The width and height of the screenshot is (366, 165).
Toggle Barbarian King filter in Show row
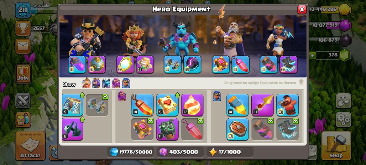(87, 83)
